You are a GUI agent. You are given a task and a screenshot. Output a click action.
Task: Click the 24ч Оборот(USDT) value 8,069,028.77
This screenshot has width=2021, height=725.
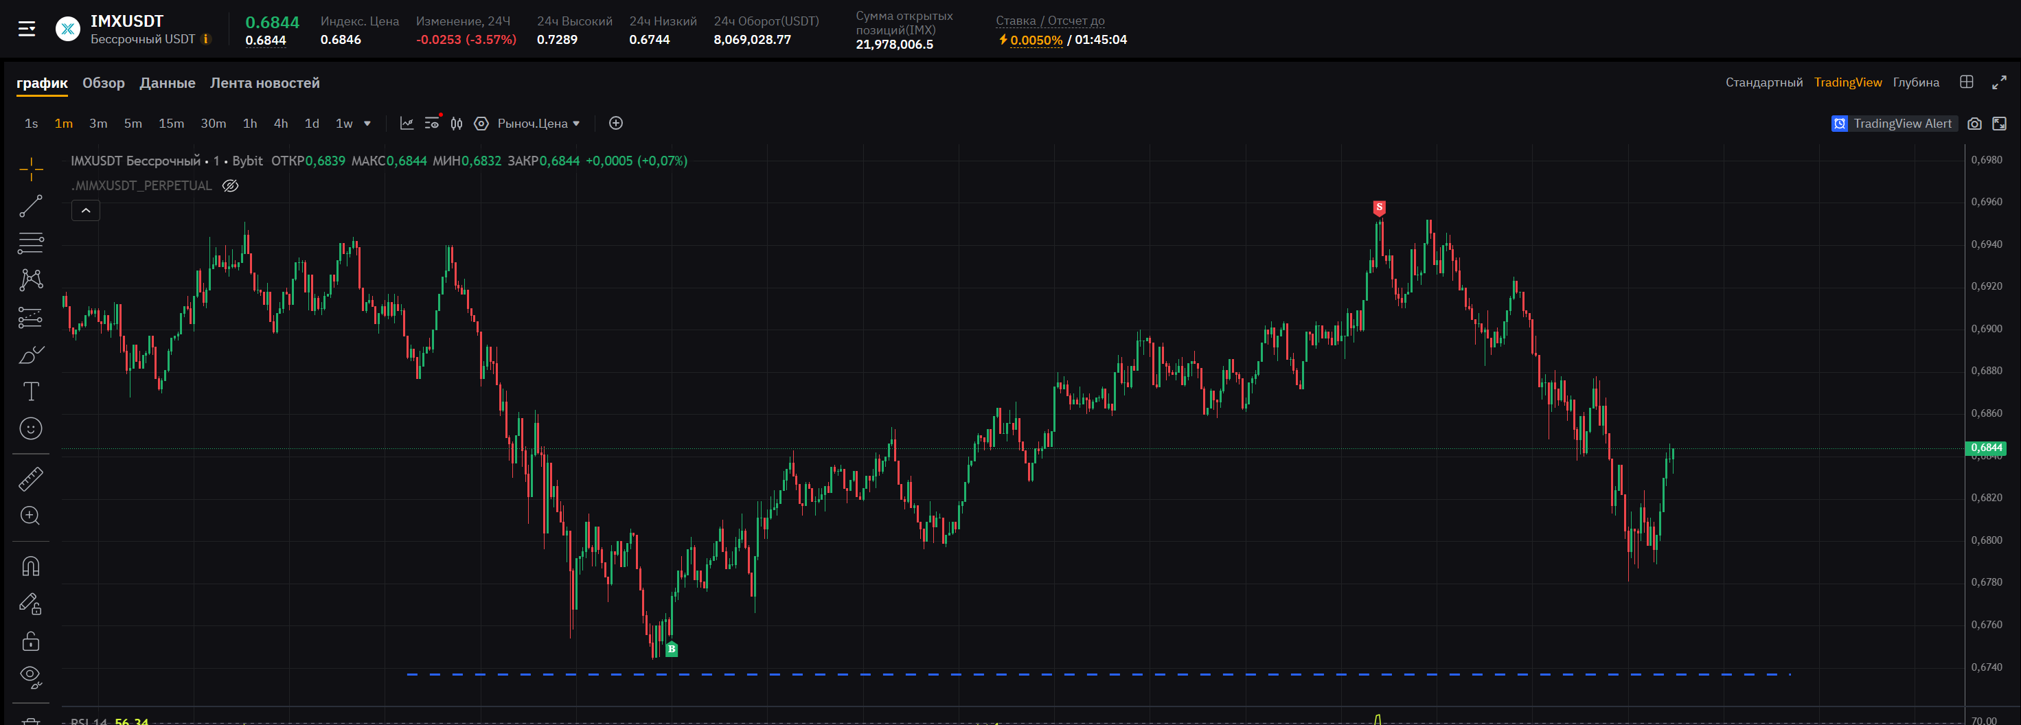pyautogui.click(x=751, y=40)
